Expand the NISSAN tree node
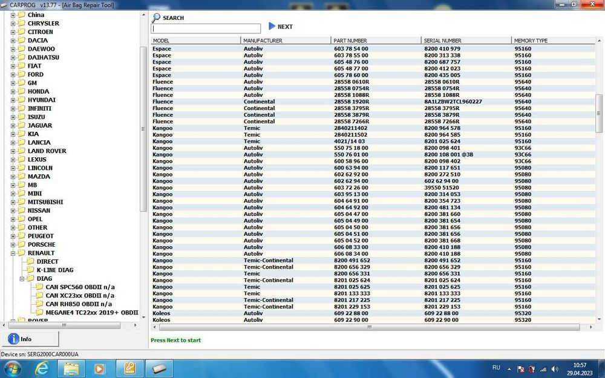Image resolution: width=605 pixels, height=378 pixels. pyautogui.click(x=13, y=210)
